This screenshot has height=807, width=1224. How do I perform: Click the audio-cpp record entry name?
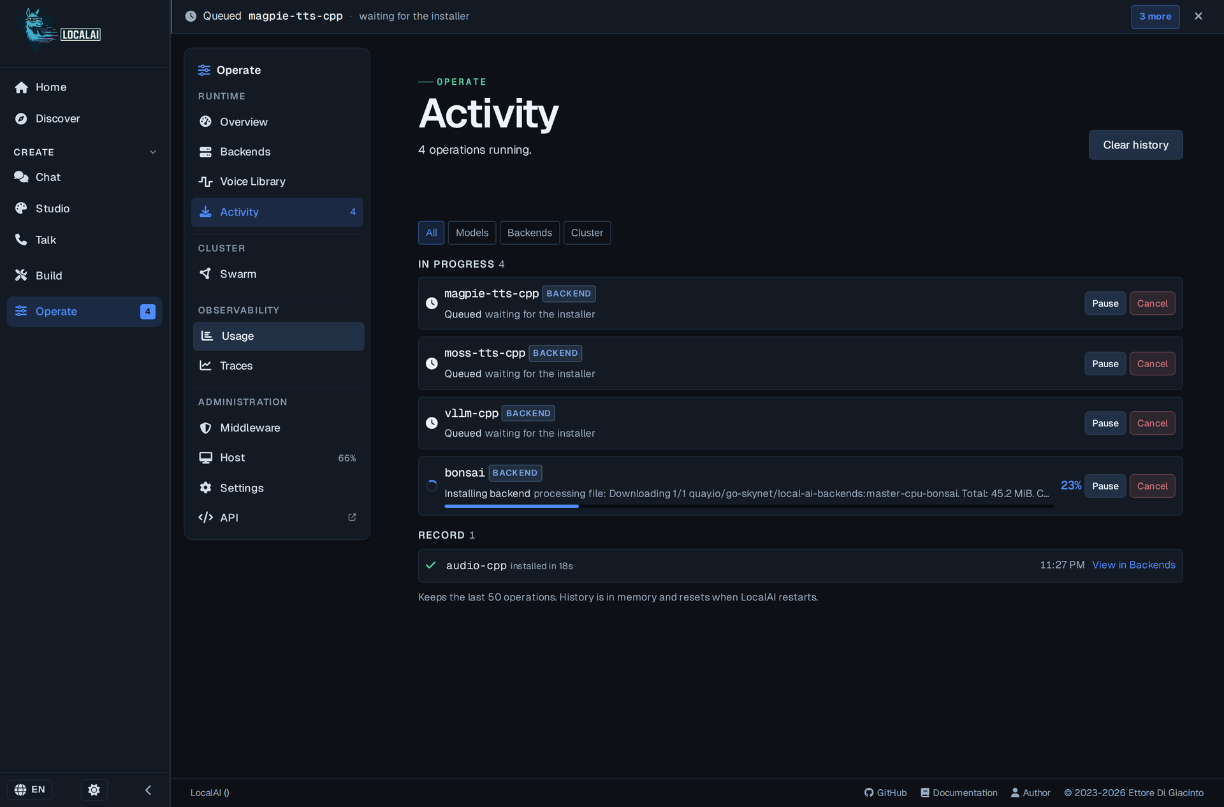click(x=476, y=565)
